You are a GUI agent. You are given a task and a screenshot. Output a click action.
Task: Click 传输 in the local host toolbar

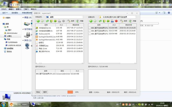click(x=80, y=21)
